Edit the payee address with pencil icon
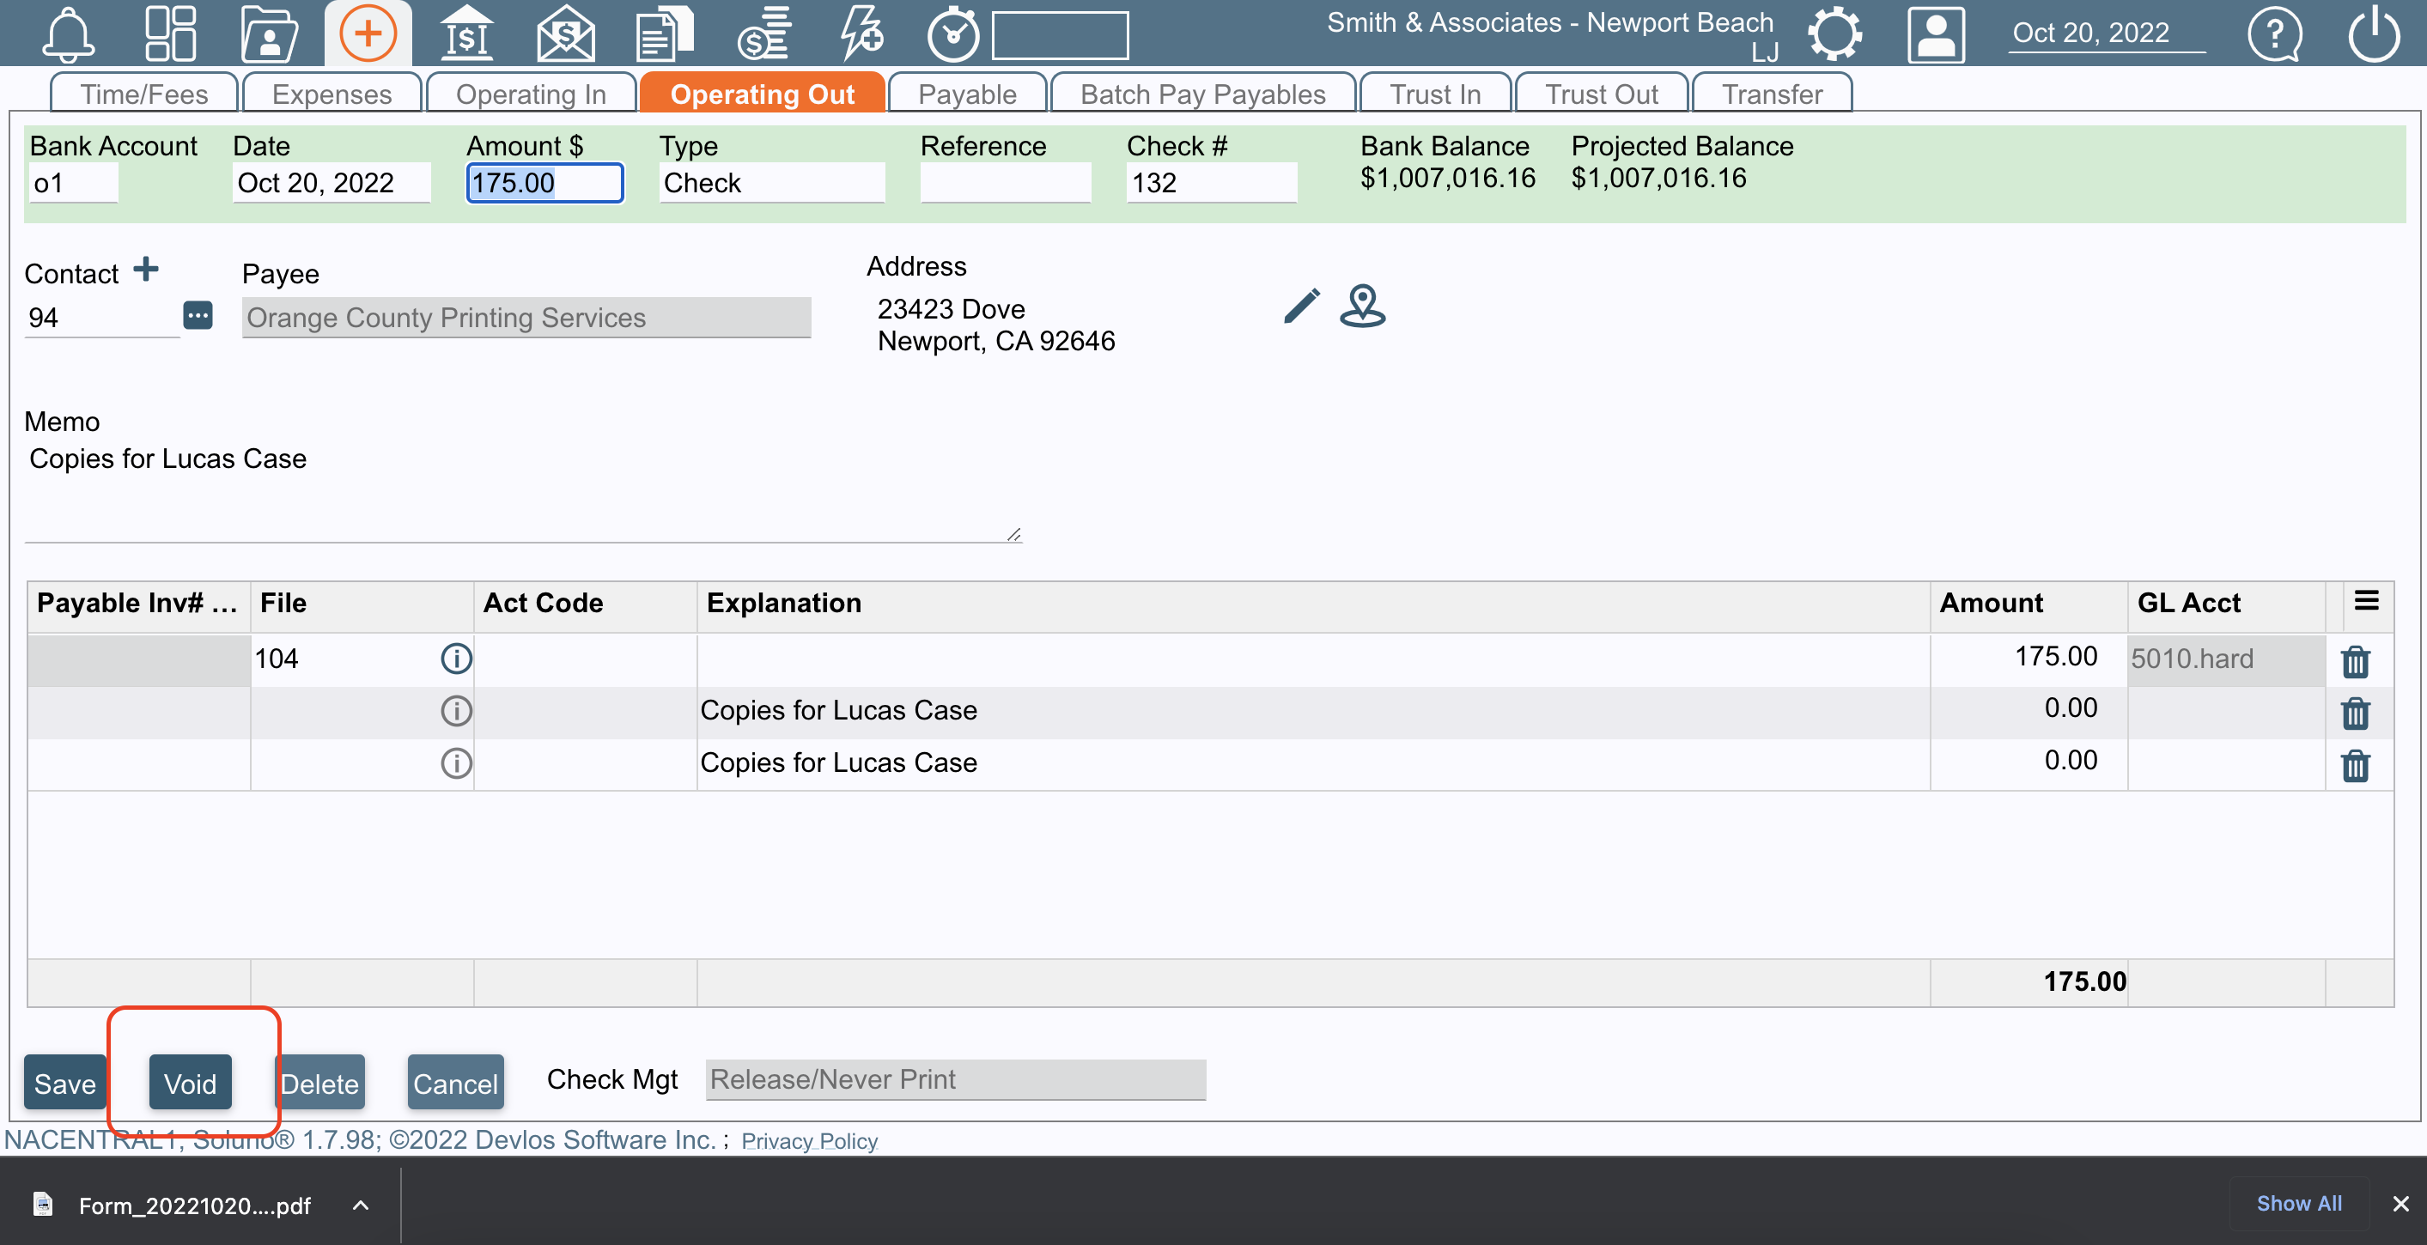Screen dimensions: 2427x1245 tap(1301, 306)
